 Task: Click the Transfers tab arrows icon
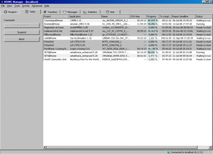pos(45,12)
